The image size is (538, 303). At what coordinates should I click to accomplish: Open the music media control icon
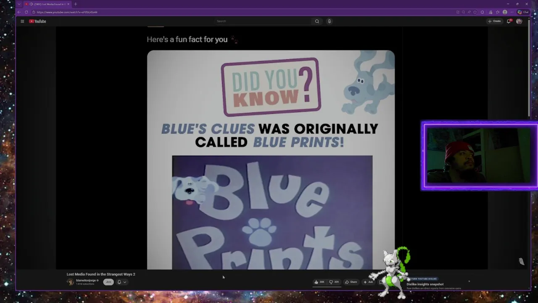[x=491, y=12]
